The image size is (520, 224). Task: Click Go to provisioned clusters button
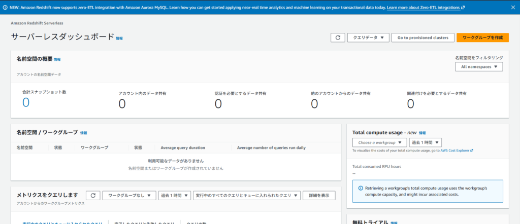[x=423, y=38]
